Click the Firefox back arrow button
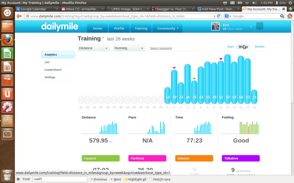294x183 pixels. 19,16
